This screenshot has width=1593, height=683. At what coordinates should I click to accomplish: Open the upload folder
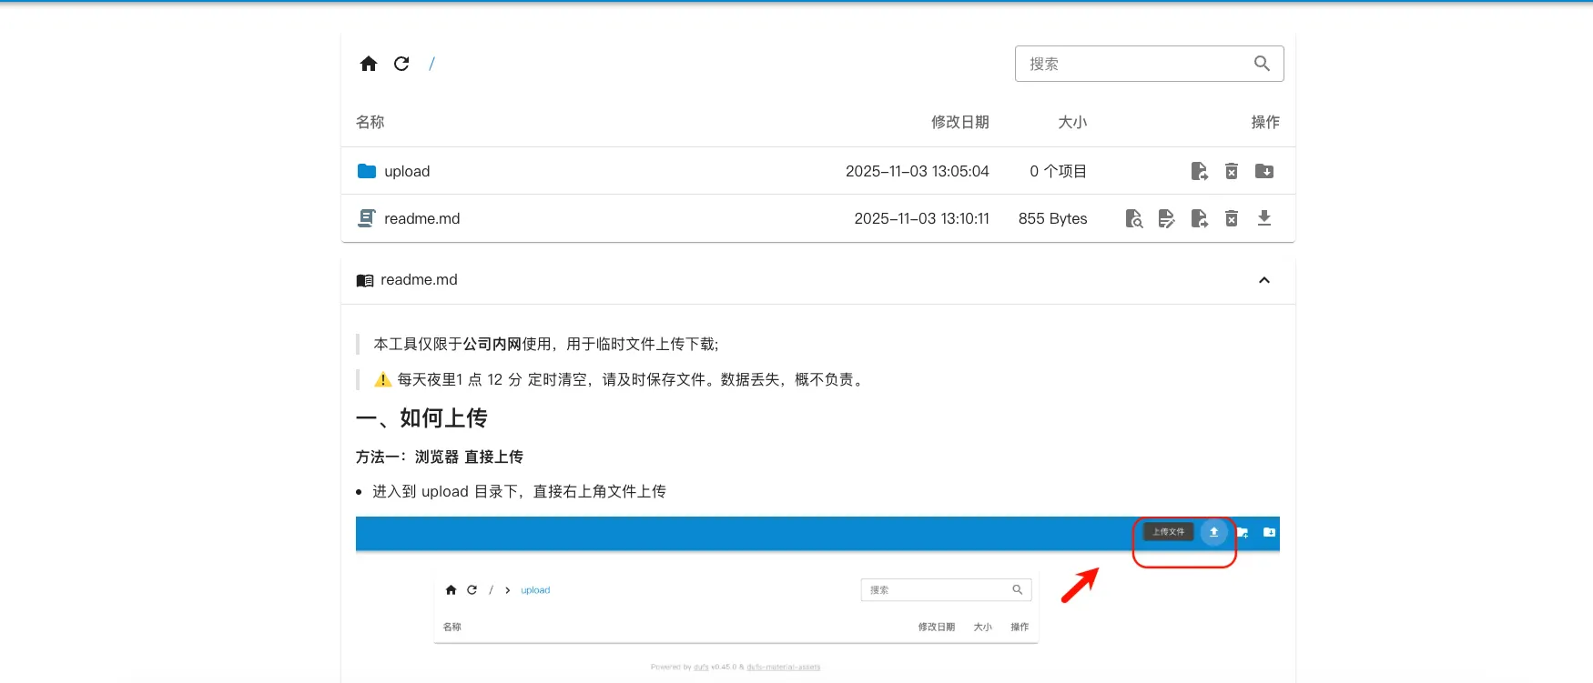click(x=407, y=171)
